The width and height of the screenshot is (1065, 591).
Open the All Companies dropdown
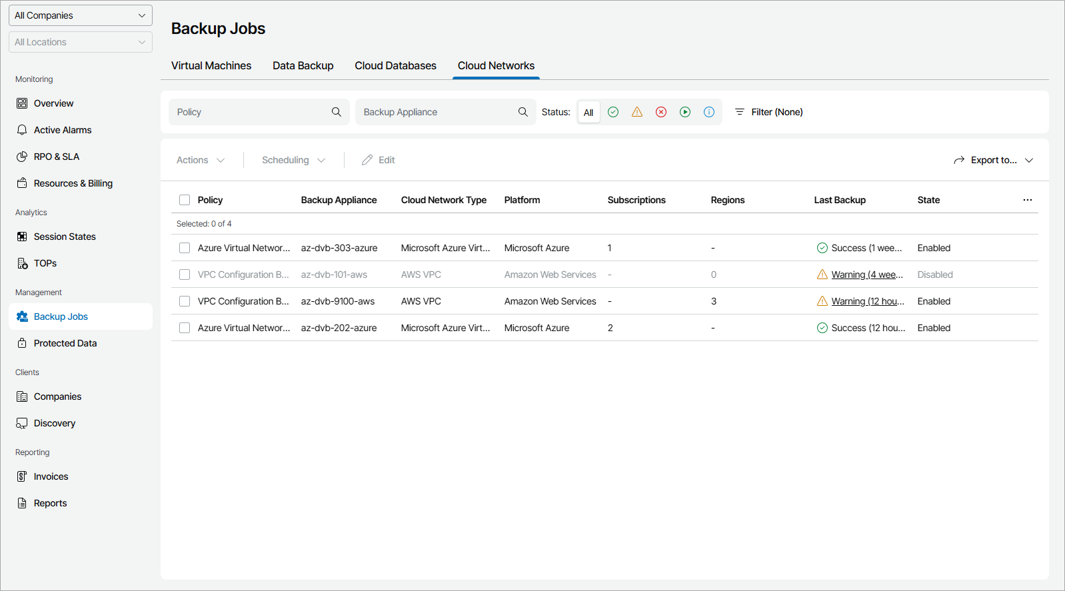pyautogui.click(x=80, y=15)
